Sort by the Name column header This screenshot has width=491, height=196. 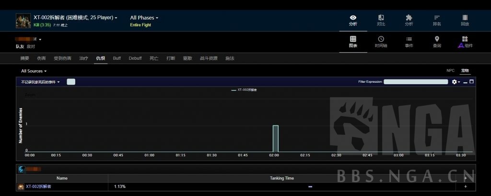click(x=62, y=178)
